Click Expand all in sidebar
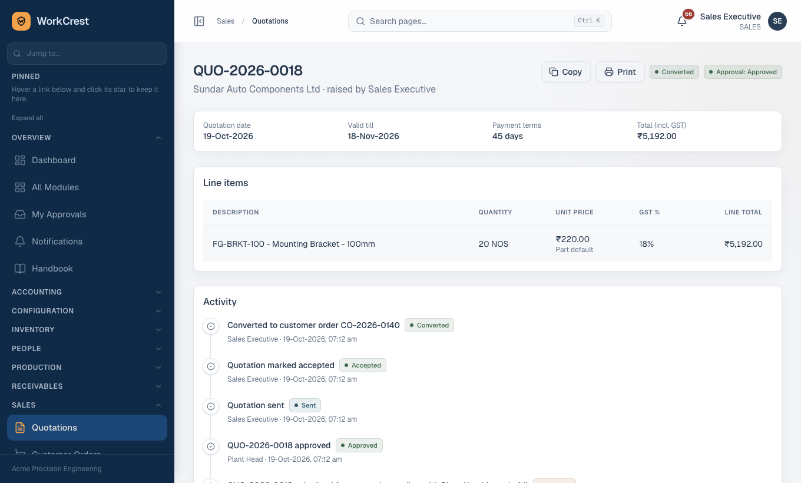 28,118
